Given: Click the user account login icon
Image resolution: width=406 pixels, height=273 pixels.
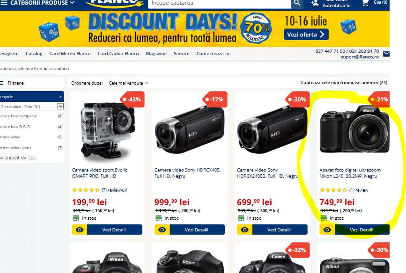Looking at the screenshot, I should (x=315, y=3).
